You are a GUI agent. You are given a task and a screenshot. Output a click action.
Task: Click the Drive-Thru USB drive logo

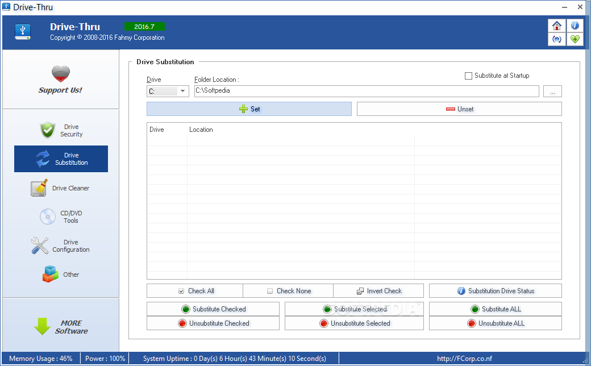click(x=23, y=32)
